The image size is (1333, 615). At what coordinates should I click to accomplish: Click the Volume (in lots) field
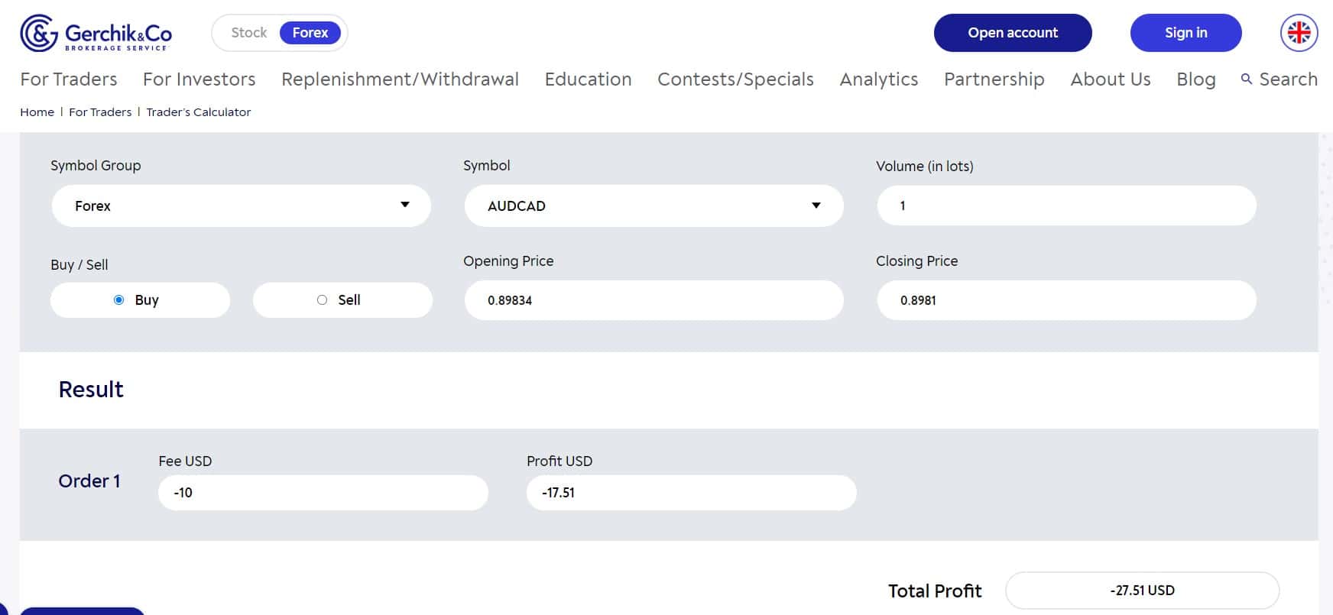1066,206
